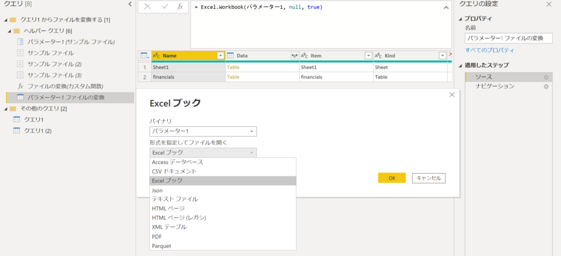Collapse the クエリ1 からファイルを変換する folder
561x256 pixels.
coord(5,20)
